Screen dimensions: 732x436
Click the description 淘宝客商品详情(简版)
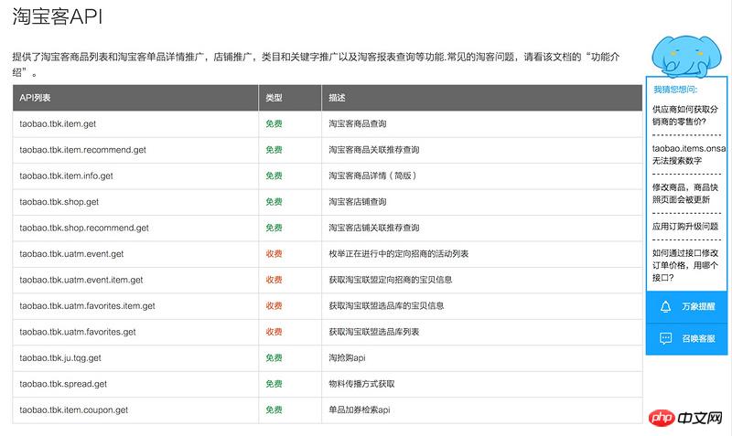(x=372, y=176)
